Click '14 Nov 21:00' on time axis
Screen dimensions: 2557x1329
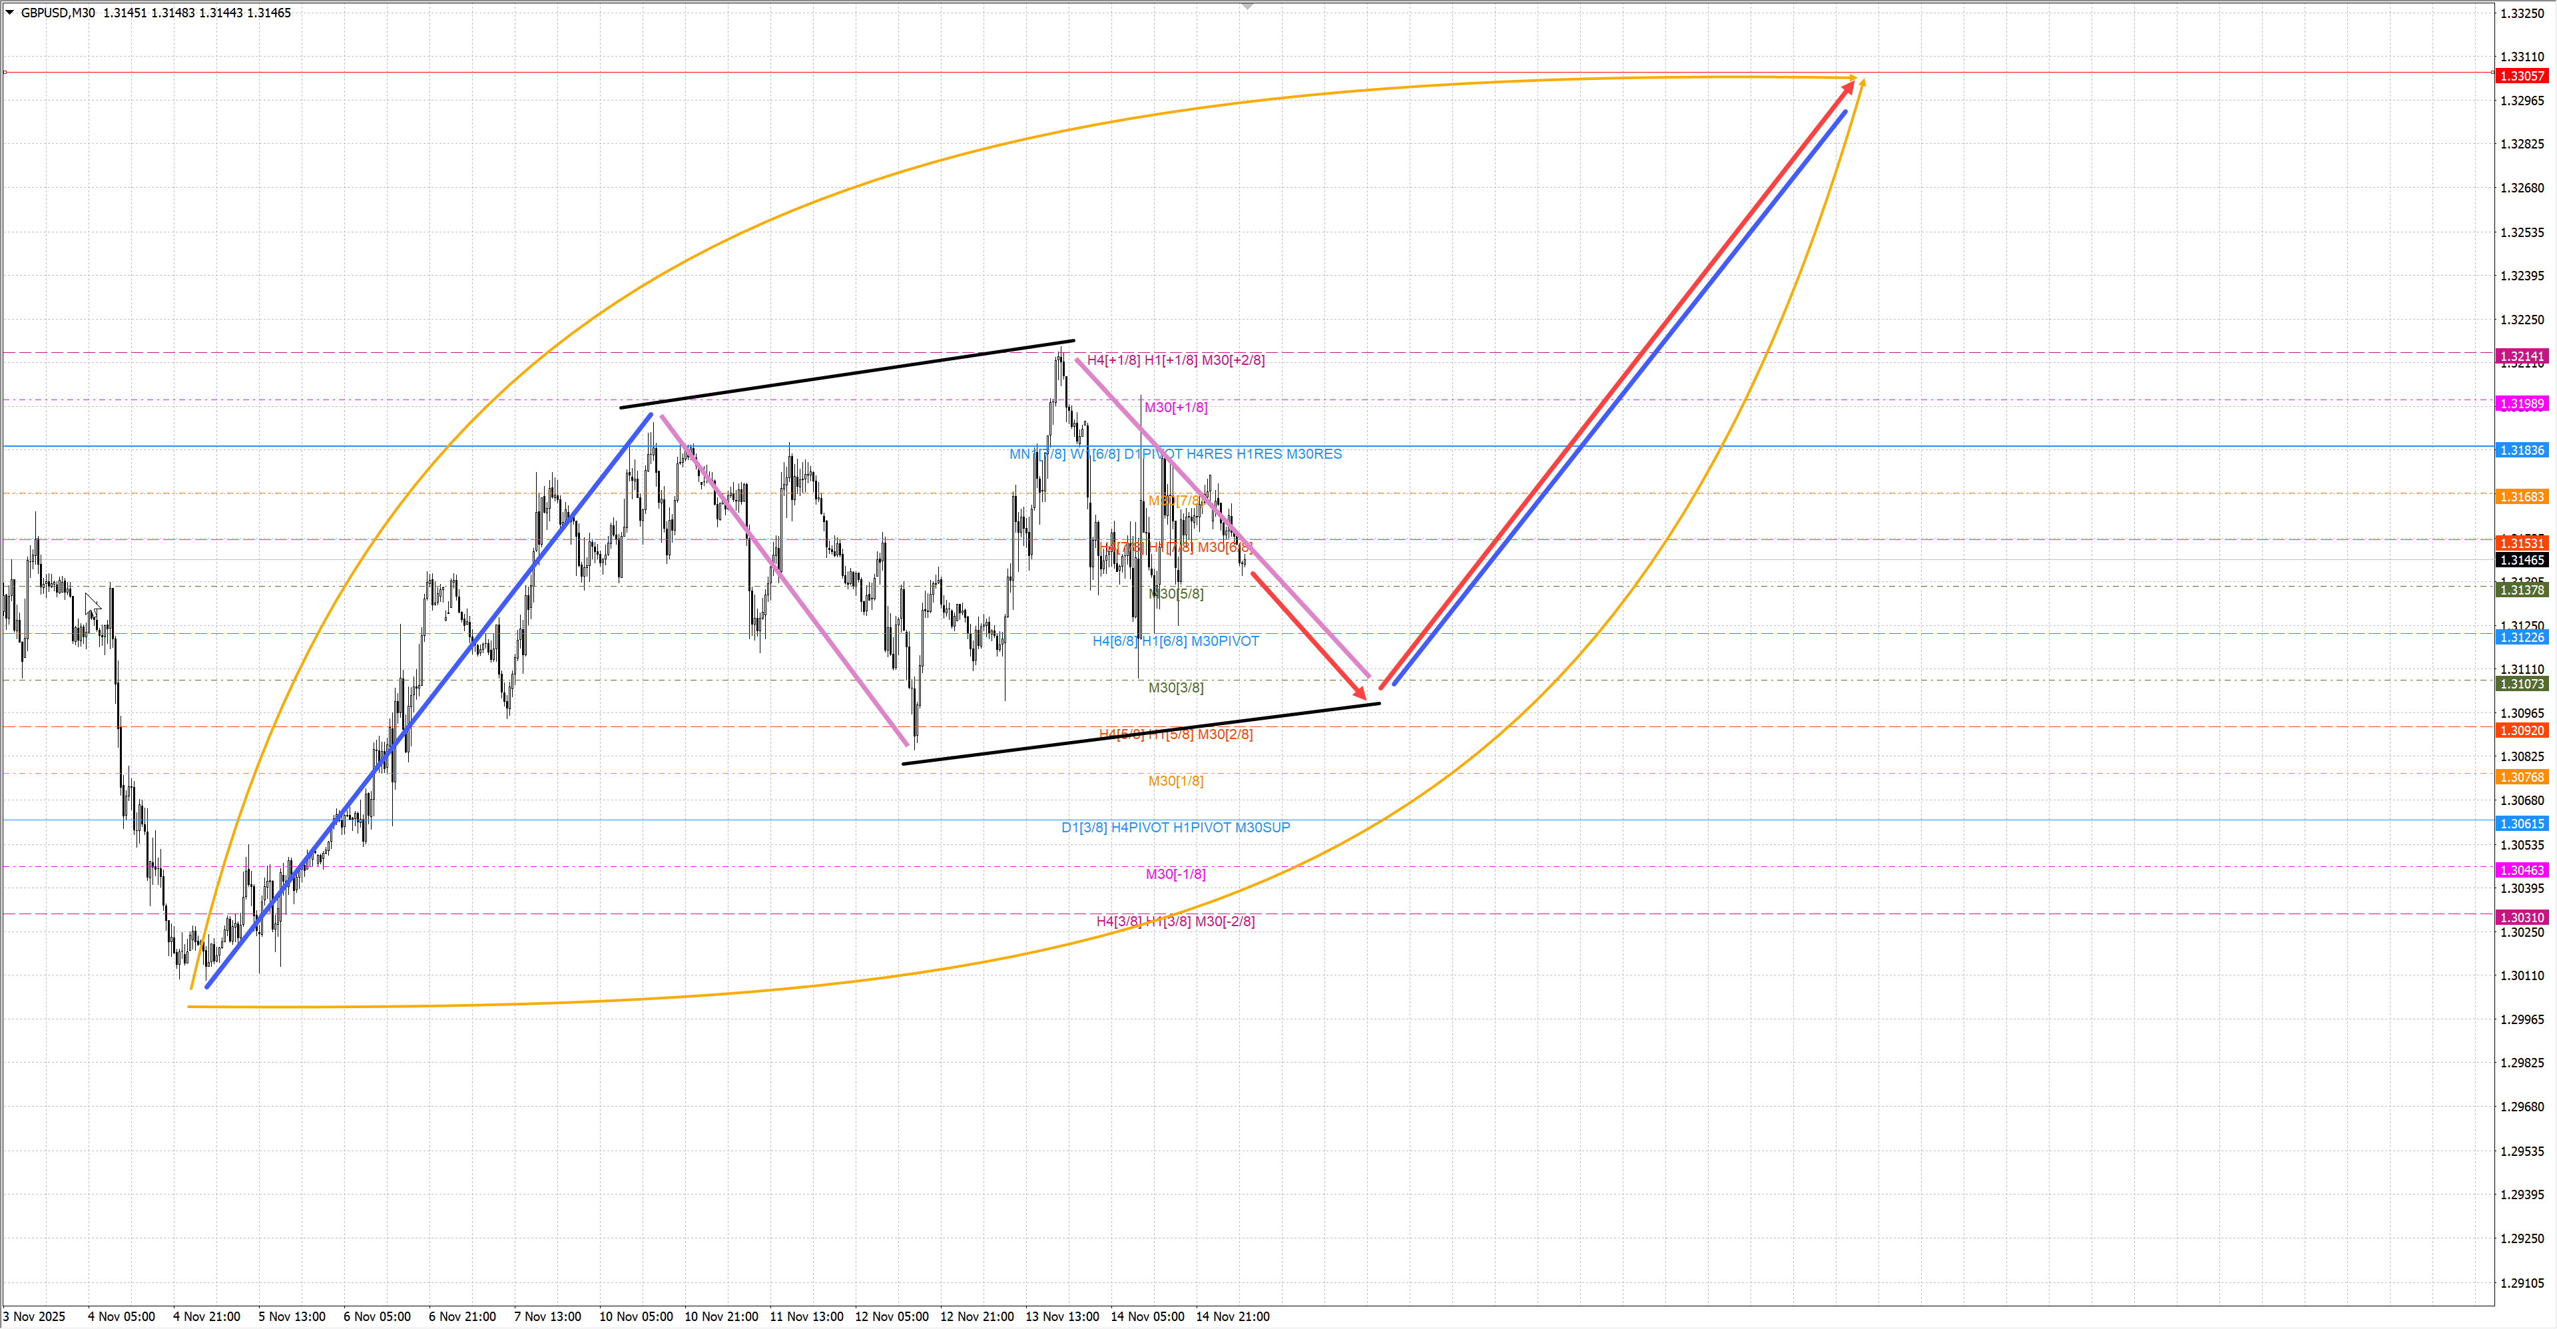1232,1317
